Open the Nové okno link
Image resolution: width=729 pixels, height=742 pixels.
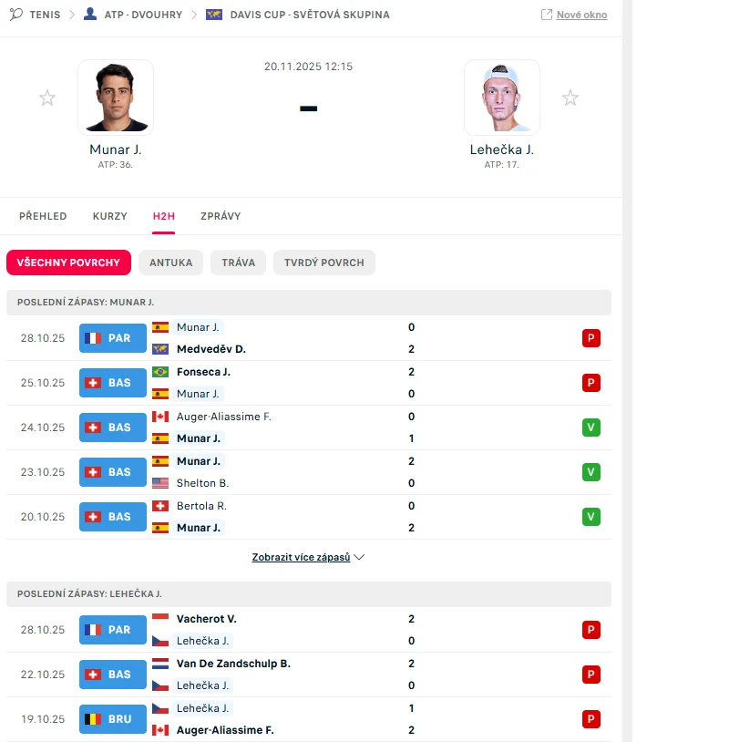[574, 15]
